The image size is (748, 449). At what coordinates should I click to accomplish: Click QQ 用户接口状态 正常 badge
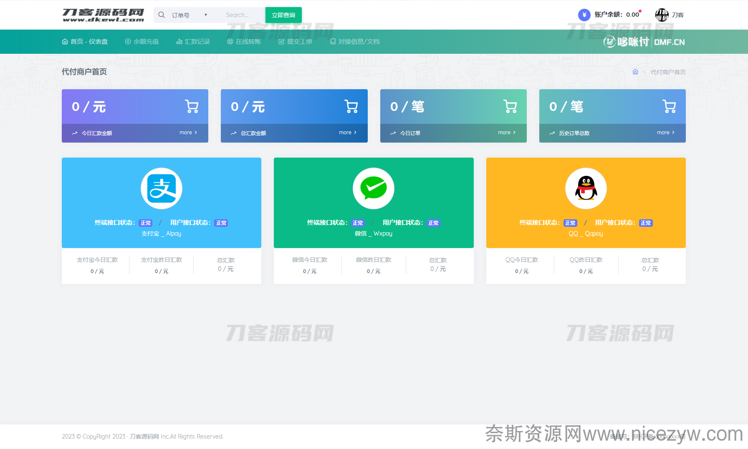(646, 223)
